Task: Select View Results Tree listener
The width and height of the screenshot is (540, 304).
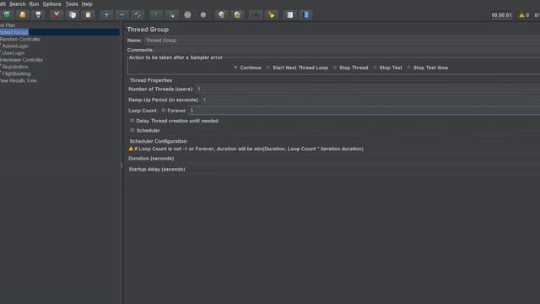Action: tap(18, 80)
